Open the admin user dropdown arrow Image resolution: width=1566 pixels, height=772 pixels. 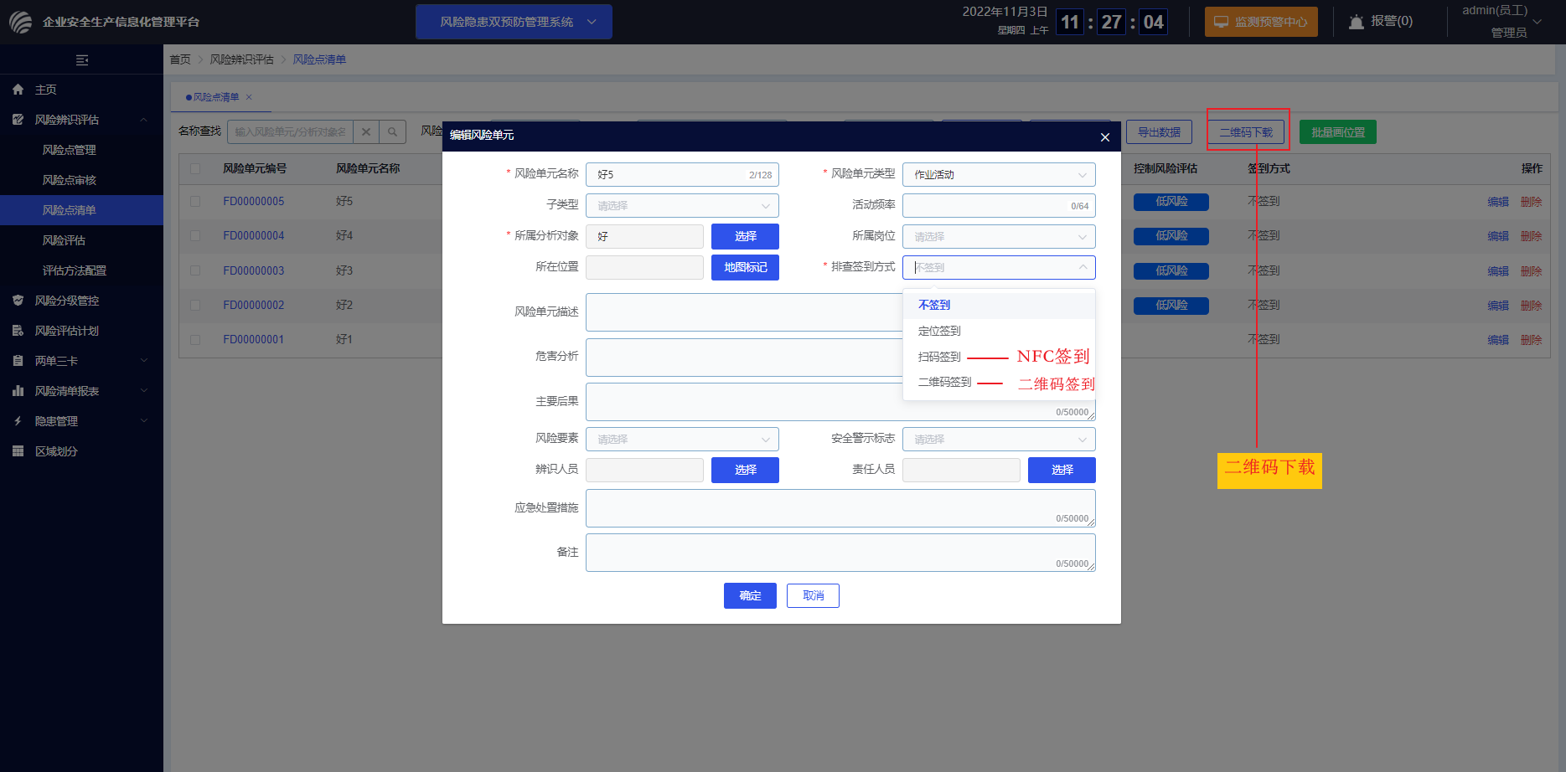1537,22
